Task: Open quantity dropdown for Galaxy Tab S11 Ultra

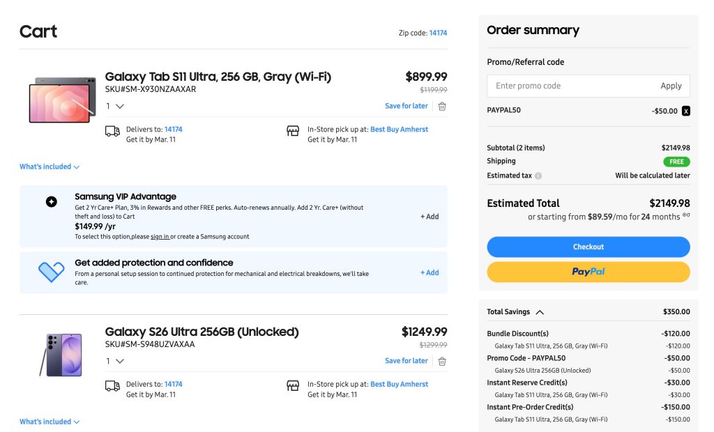Action: coord(115,106)
